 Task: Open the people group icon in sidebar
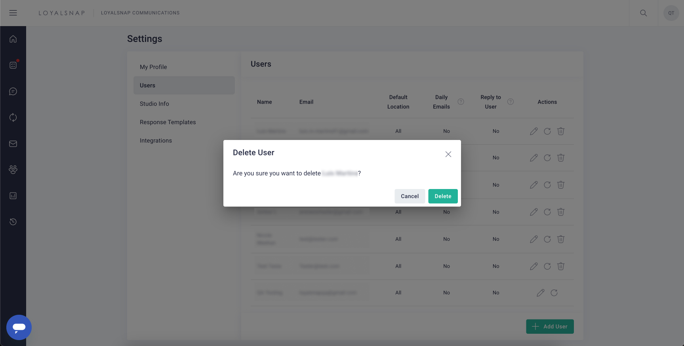(x=13, y=170)
